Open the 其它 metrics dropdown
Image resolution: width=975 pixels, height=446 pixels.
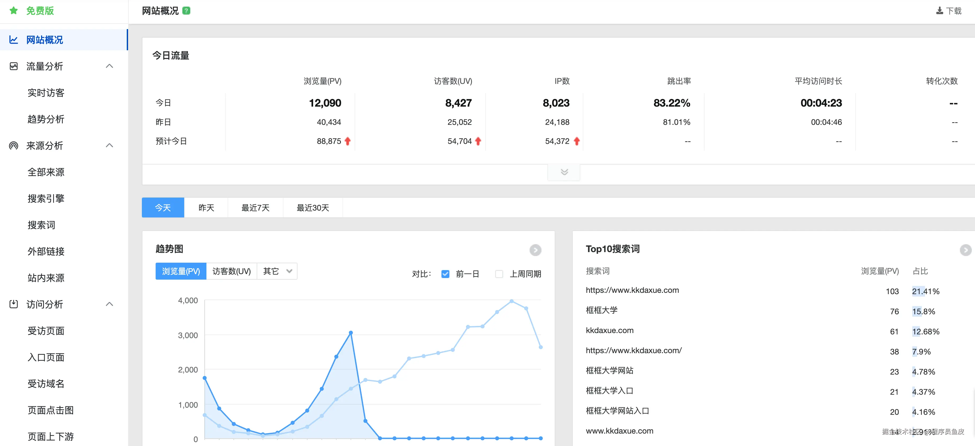277,271
